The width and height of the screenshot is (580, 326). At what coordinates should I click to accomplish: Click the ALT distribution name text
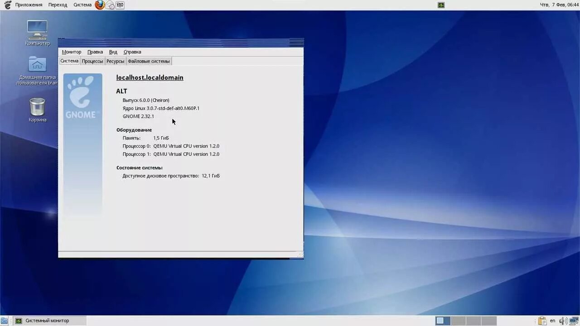point(121,91)
